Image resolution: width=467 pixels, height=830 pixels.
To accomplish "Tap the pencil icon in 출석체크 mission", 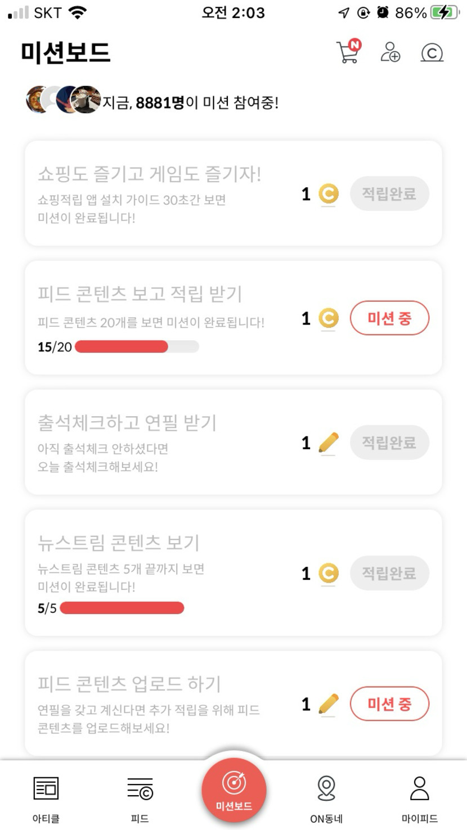I will 329,443.
